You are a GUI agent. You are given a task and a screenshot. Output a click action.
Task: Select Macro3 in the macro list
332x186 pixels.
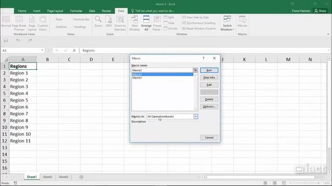point(162,78)
